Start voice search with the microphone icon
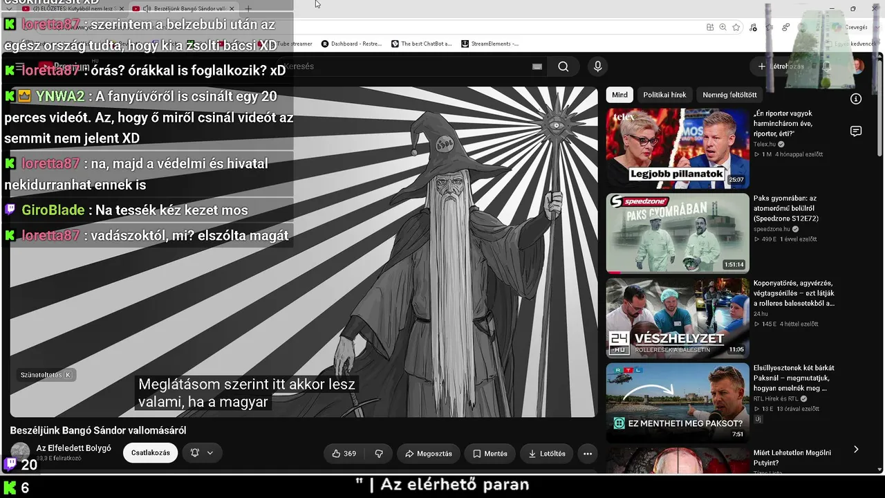The image size is (885, 498). point(598,66)
